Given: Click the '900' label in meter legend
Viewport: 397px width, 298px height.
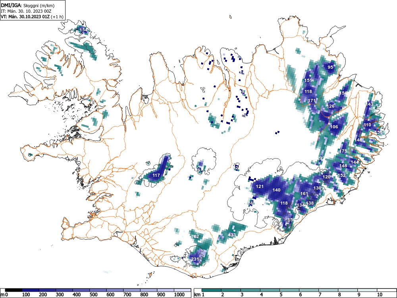Looking at the screenshot, I should (161, 295).
